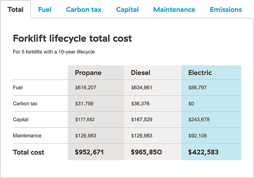The image size is (254, 178).
Task: Click the Capital row label
Action: point(21,120)
